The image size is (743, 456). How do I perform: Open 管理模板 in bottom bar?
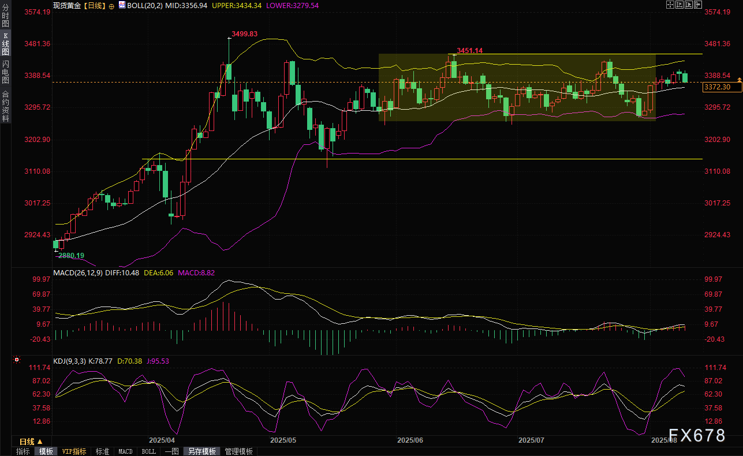coord(238,451)
